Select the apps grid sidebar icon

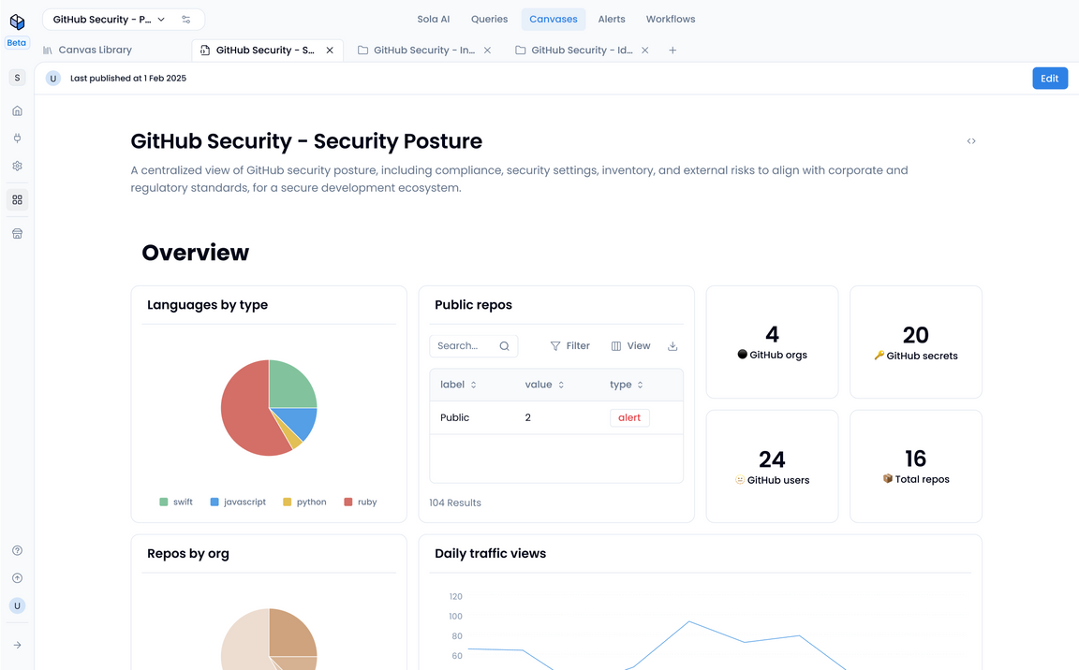pos(17,200)
